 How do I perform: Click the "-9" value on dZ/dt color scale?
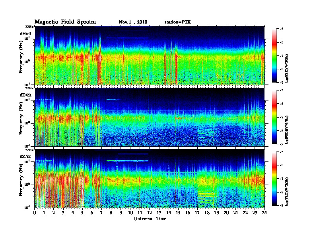[x=282, y=205]
